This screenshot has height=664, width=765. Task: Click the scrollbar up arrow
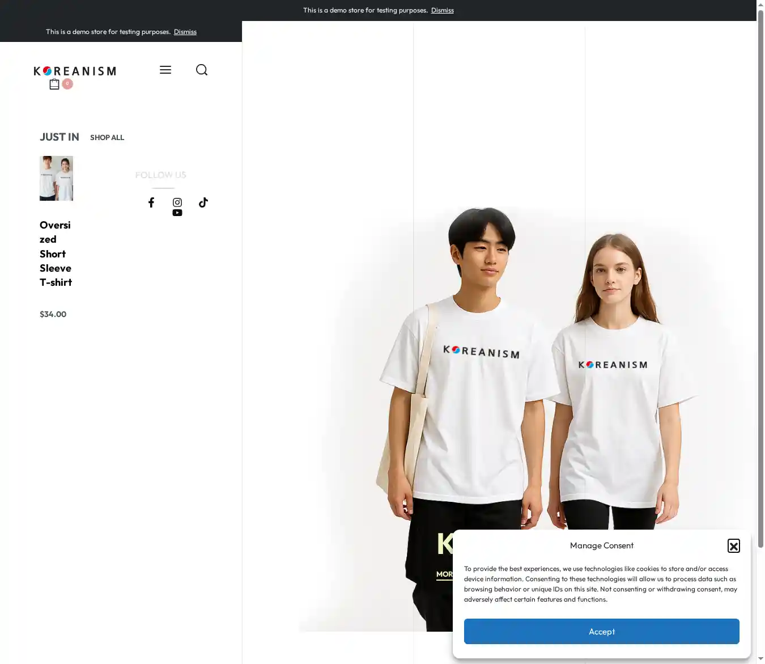[760, 5]
